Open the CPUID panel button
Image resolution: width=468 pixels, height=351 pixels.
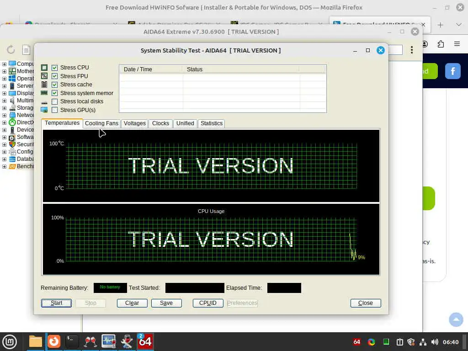pos(208,303)
